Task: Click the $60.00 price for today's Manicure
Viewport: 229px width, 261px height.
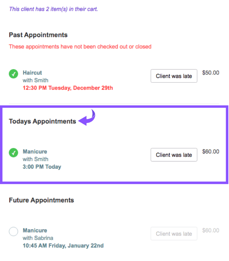Action: (x=211, y=151)
